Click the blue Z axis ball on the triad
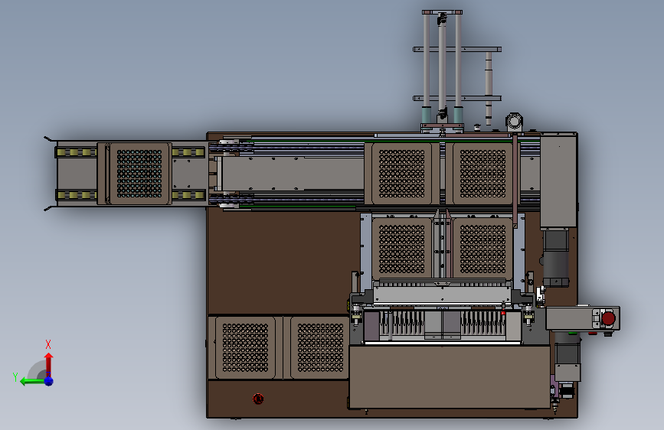This screenshot has height=430, width=664. 49,381
